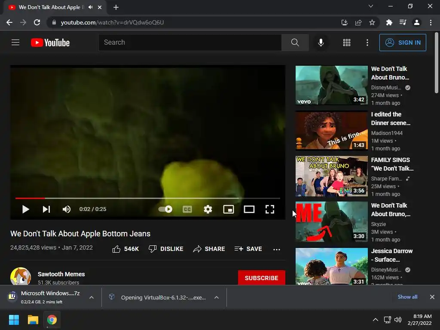This screenshot has width=440, height=330.
Task: Start voice search with microphone icon
Action: (x=321, y=43)
